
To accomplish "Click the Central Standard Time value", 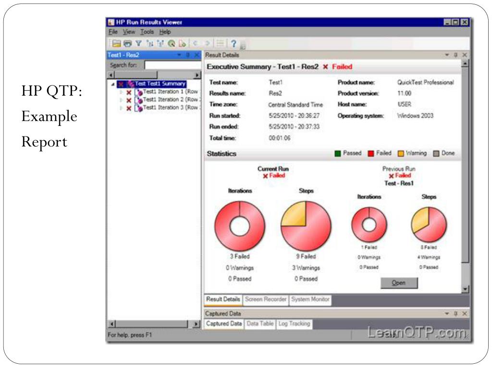I will 295,105.
